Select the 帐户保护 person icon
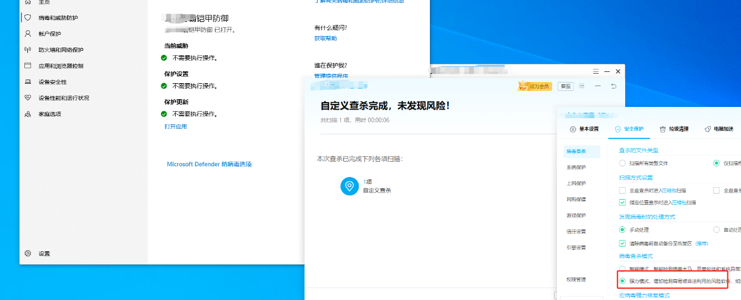The width and height of the screenshot is (741, 300). 27,34
